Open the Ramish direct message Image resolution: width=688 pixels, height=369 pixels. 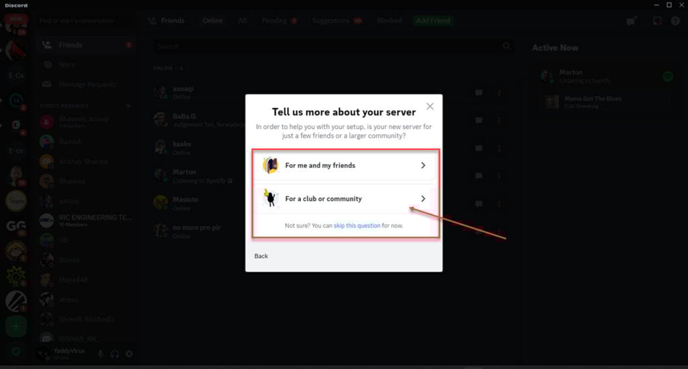tap(86, 142)
